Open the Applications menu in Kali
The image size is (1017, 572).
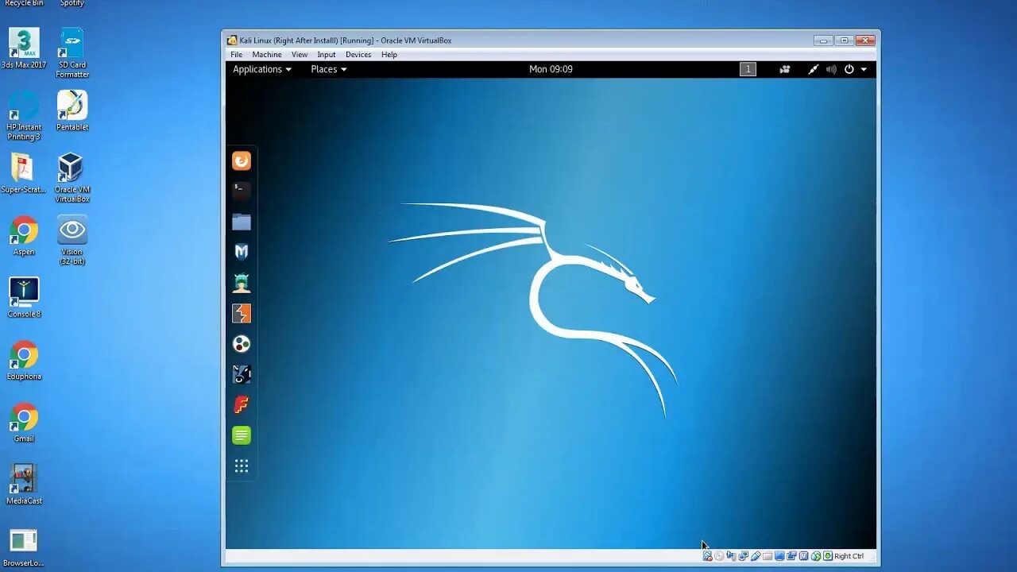261,69
